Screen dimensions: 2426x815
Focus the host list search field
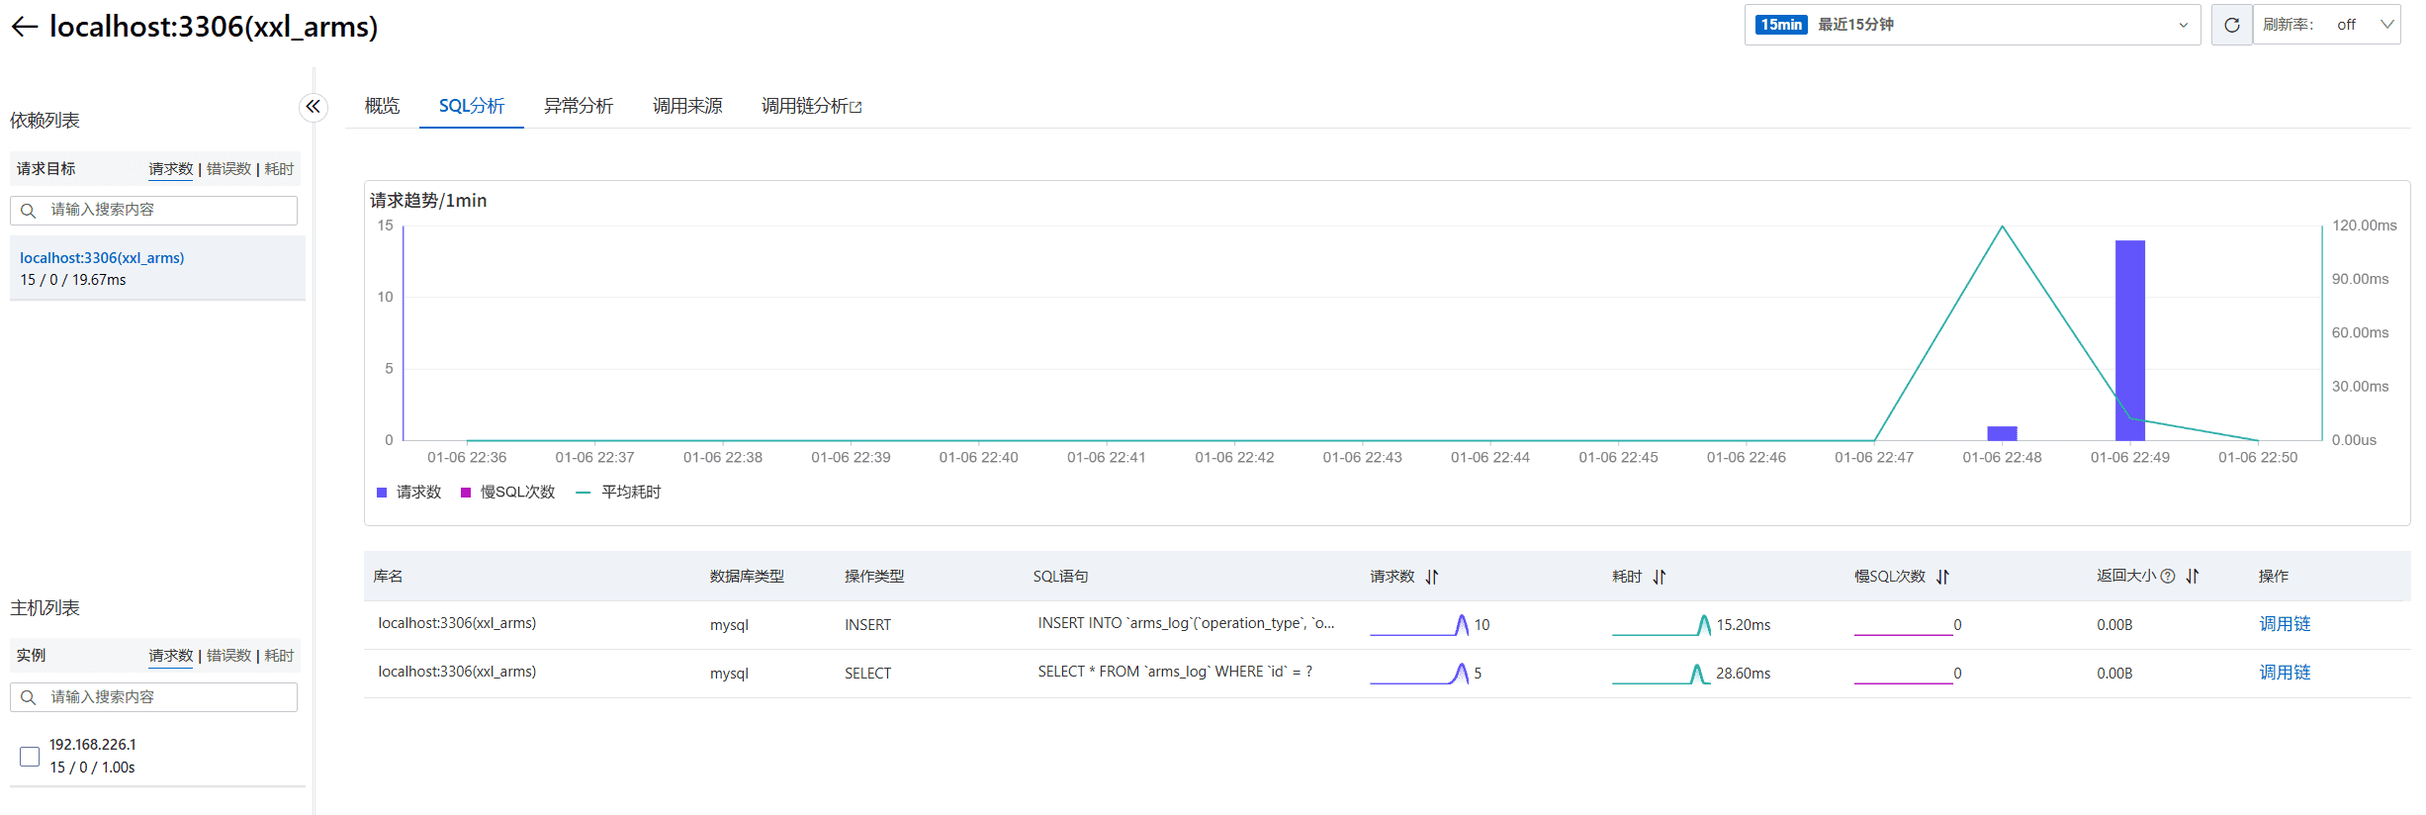click(153, 697)
